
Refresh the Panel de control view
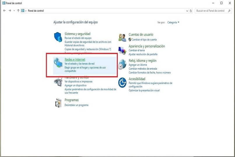click(x=191, y=11)
